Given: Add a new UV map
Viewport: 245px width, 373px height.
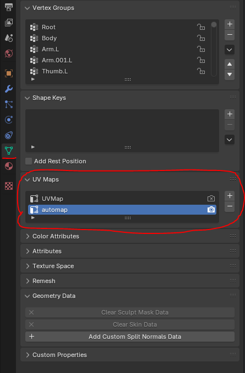Looking at the screenshot, I should [230, 196].
